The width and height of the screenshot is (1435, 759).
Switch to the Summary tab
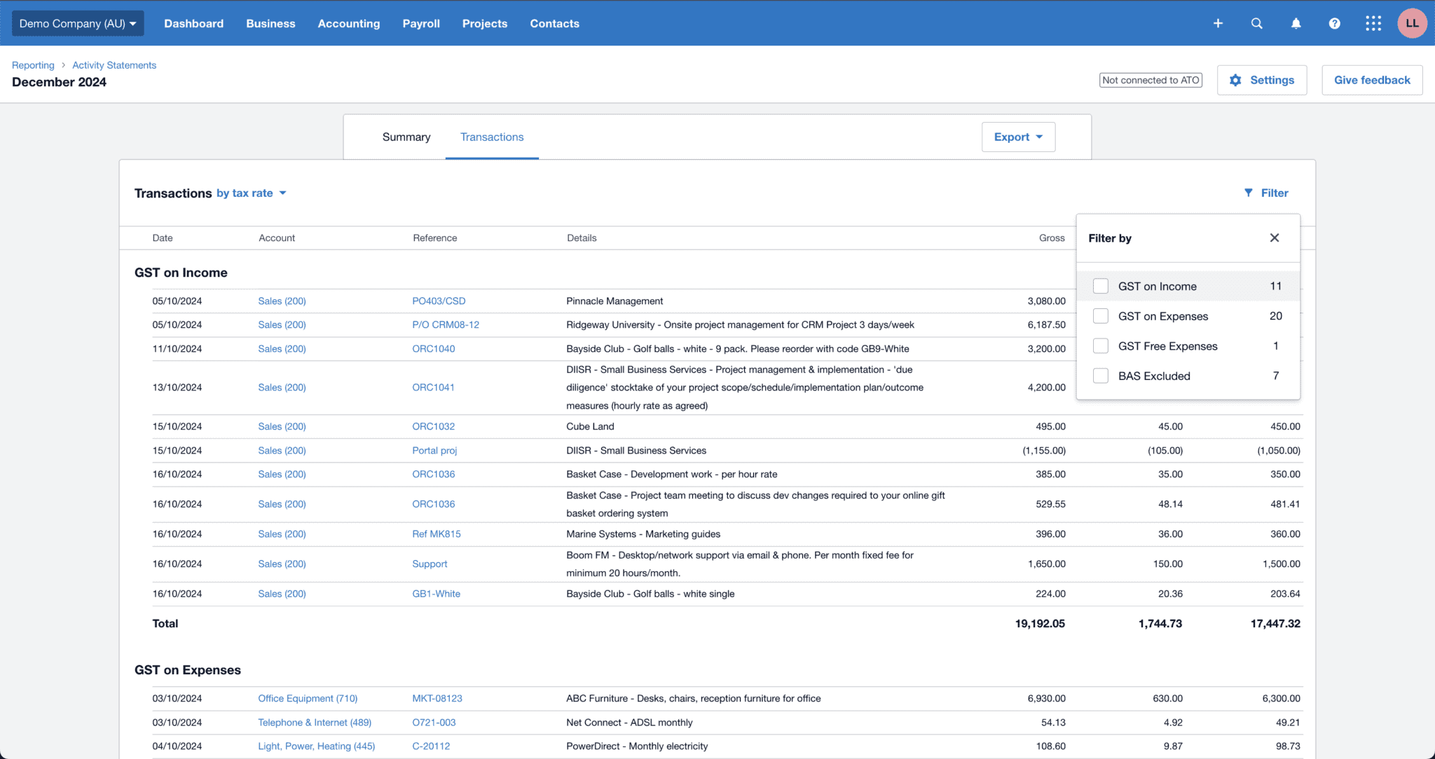point(406,137)
